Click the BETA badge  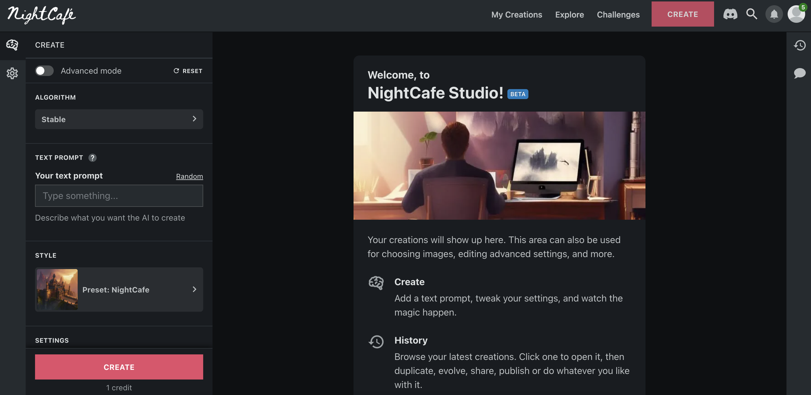(x=518, y=94)
